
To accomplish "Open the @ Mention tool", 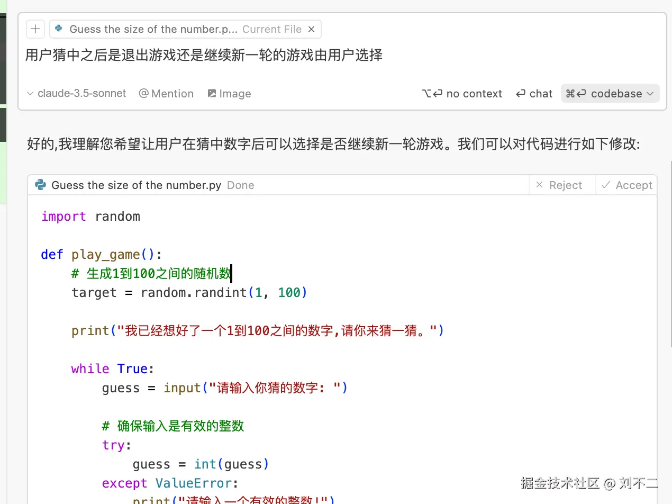I will point(166,93).
